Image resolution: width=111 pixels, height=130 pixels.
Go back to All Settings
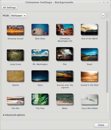[9, 8]
